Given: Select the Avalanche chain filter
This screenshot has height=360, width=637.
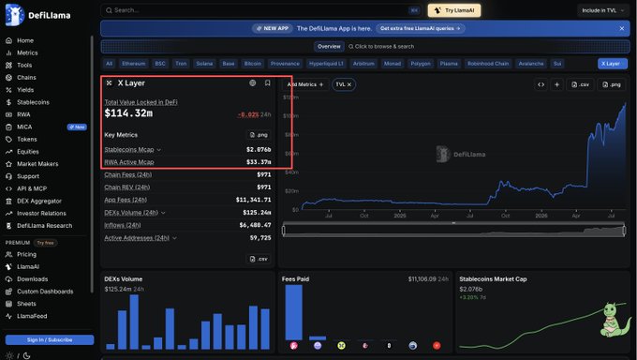Looking at the screenshot, I should pyautogui.click(x=531, y=64).
